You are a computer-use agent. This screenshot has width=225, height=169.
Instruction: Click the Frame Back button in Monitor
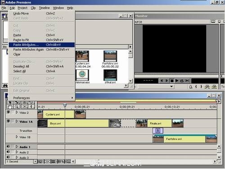point(162,81)
